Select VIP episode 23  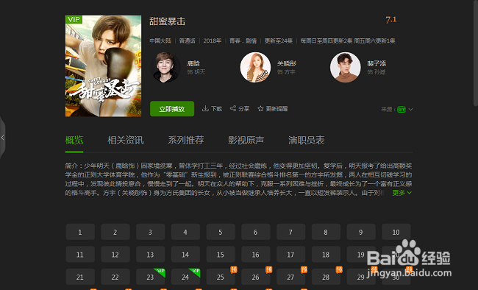click(150, 277)
